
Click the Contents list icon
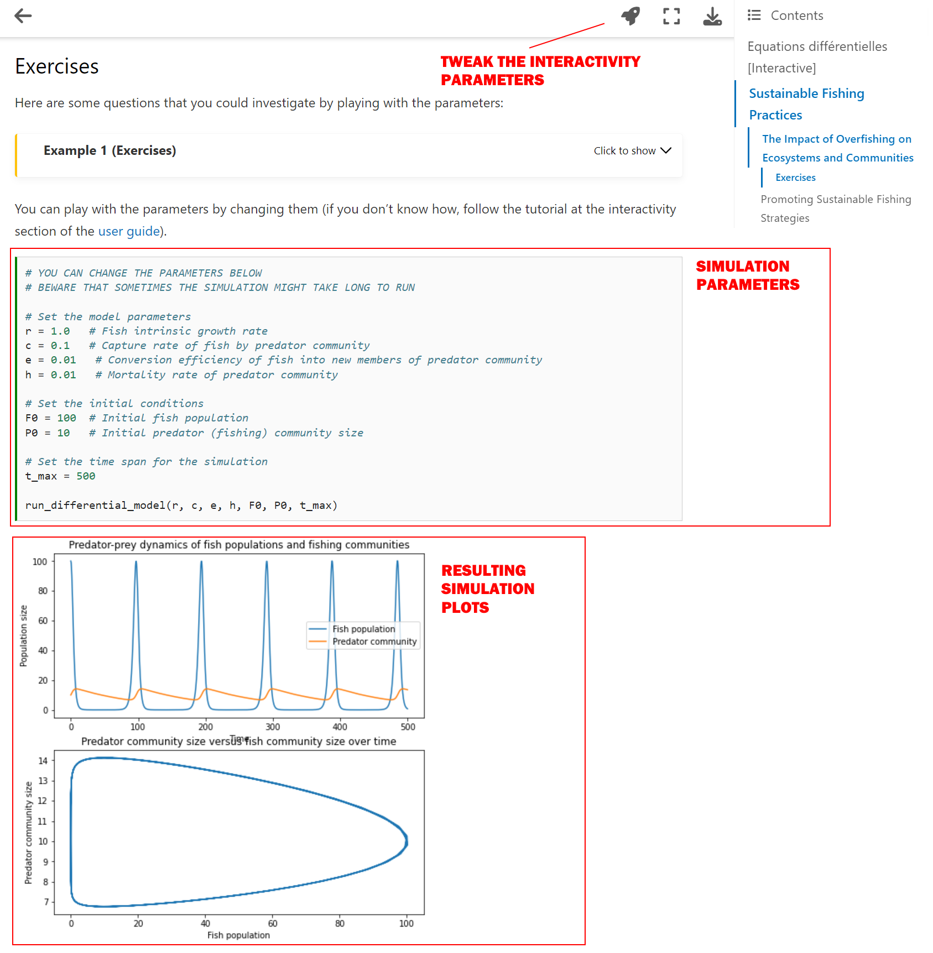(754, 15)
